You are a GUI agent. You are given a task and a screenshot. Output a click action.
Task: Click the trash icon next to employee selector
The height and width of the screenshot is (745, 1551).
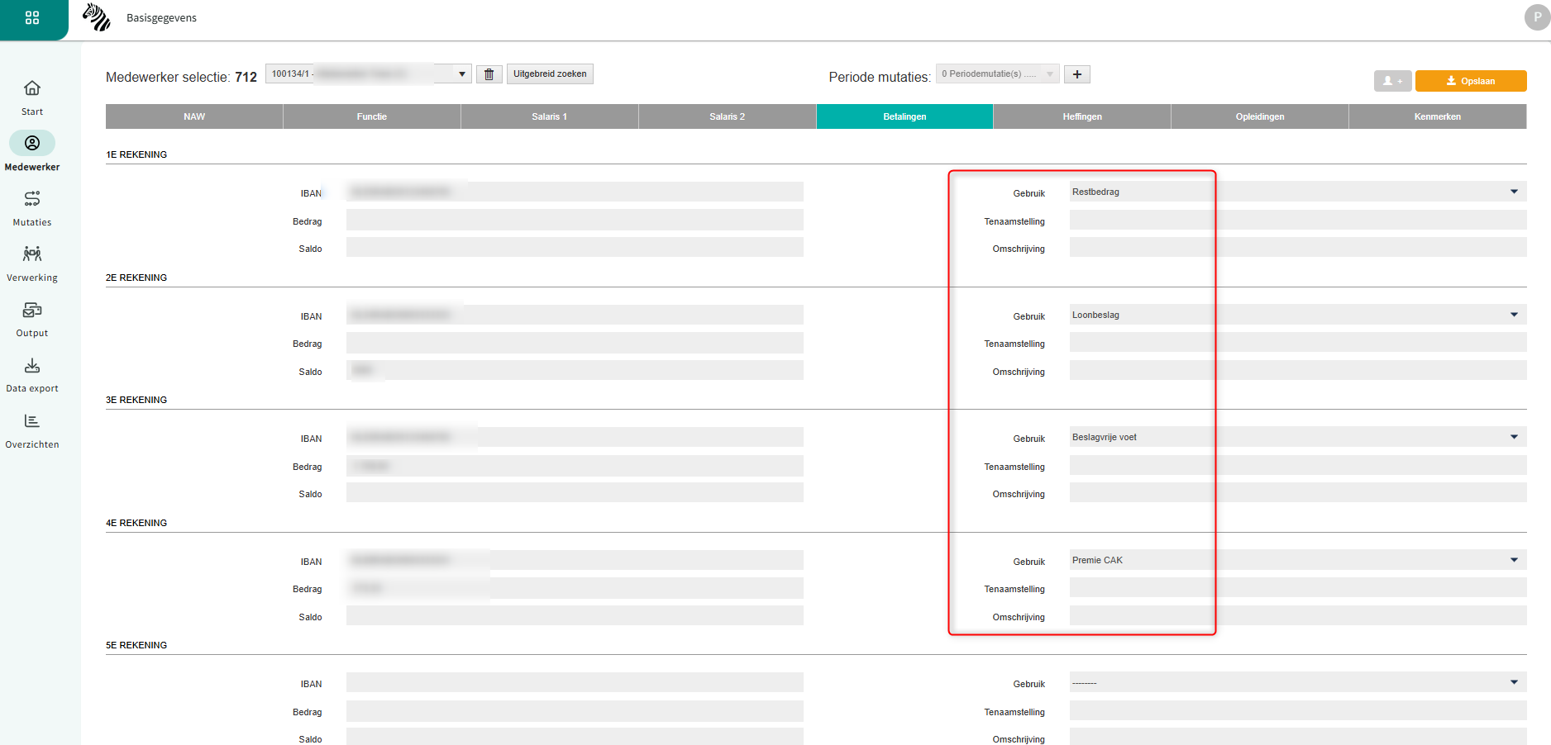click(x=489, y=74)
